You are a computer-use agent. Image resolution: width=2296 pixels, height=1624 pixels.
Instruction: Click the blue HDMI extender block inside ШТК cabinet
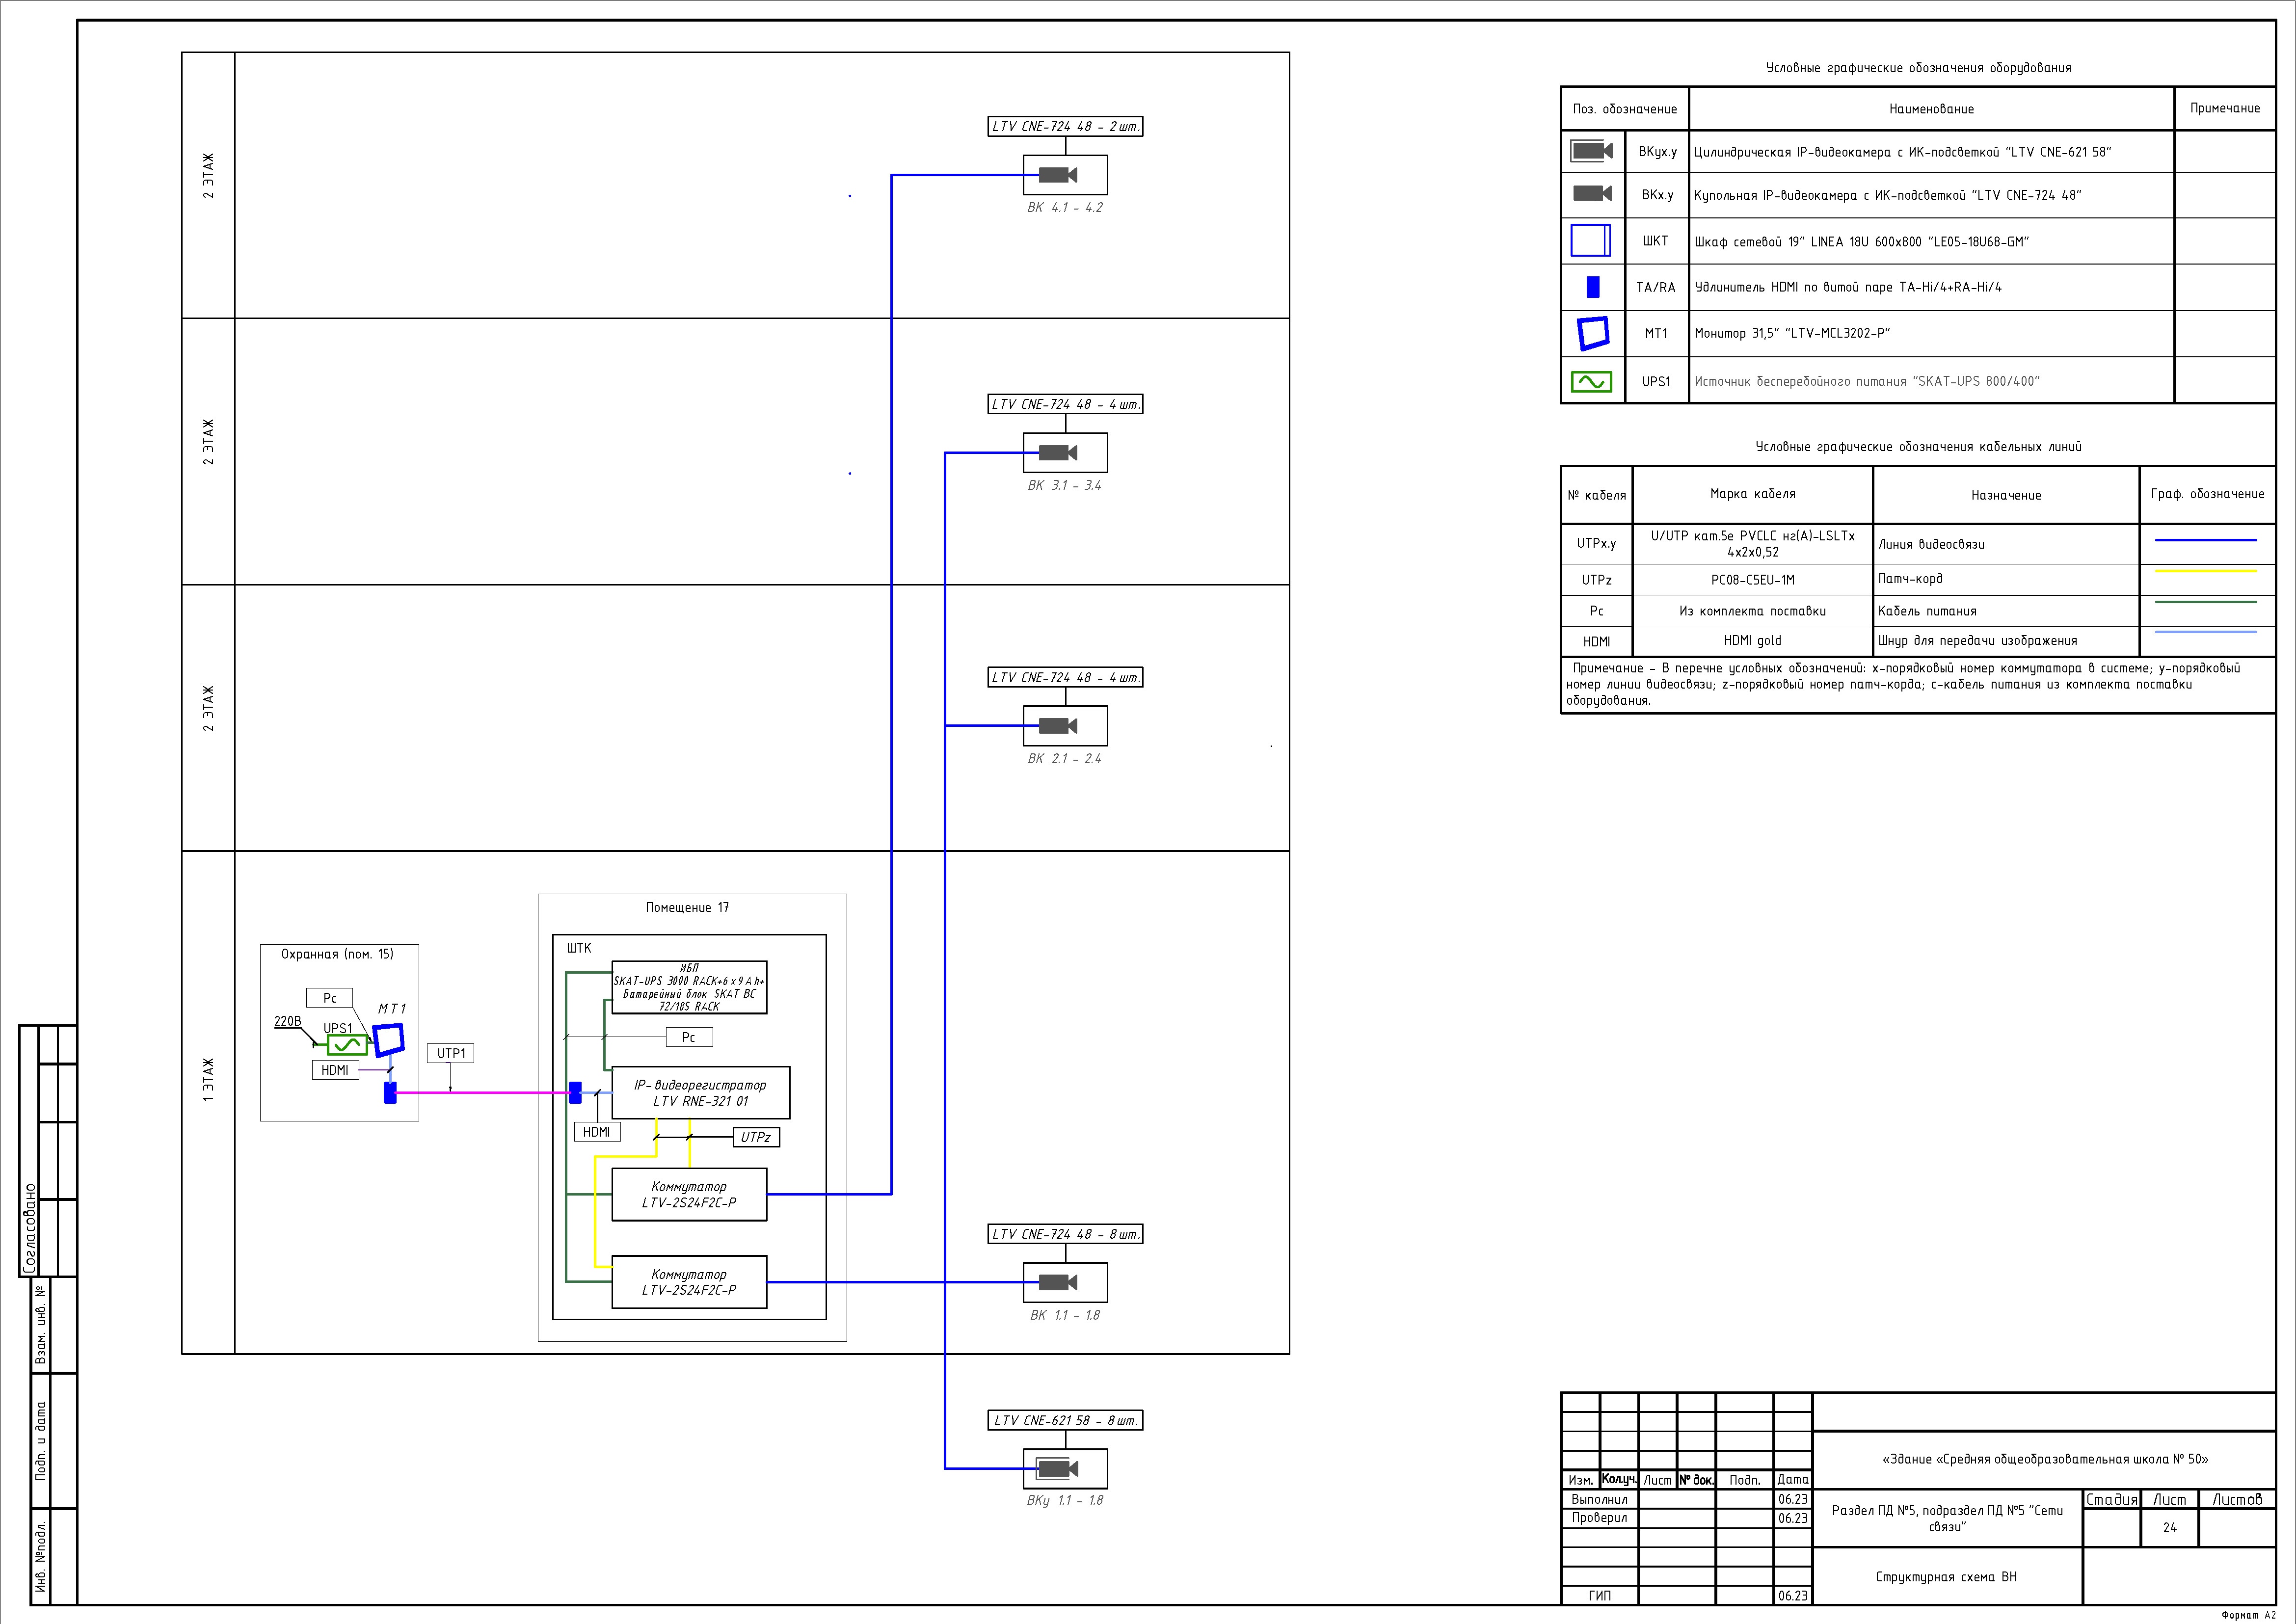tap(575, 1093)
